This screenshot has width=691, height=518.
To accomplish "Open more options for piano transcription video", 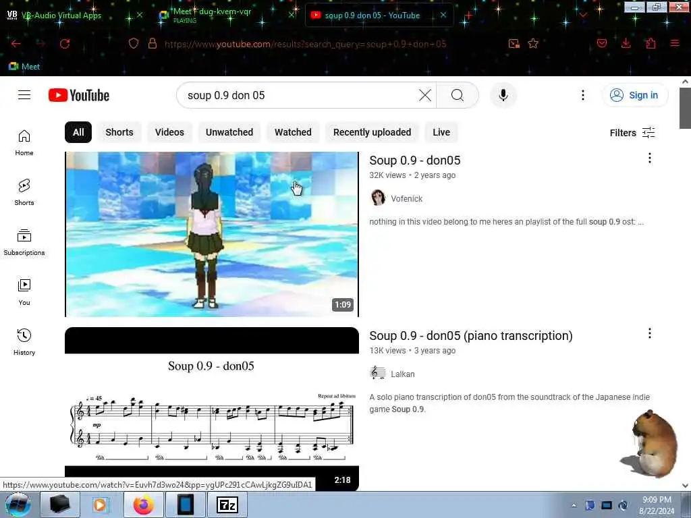I will click(650, 333).
